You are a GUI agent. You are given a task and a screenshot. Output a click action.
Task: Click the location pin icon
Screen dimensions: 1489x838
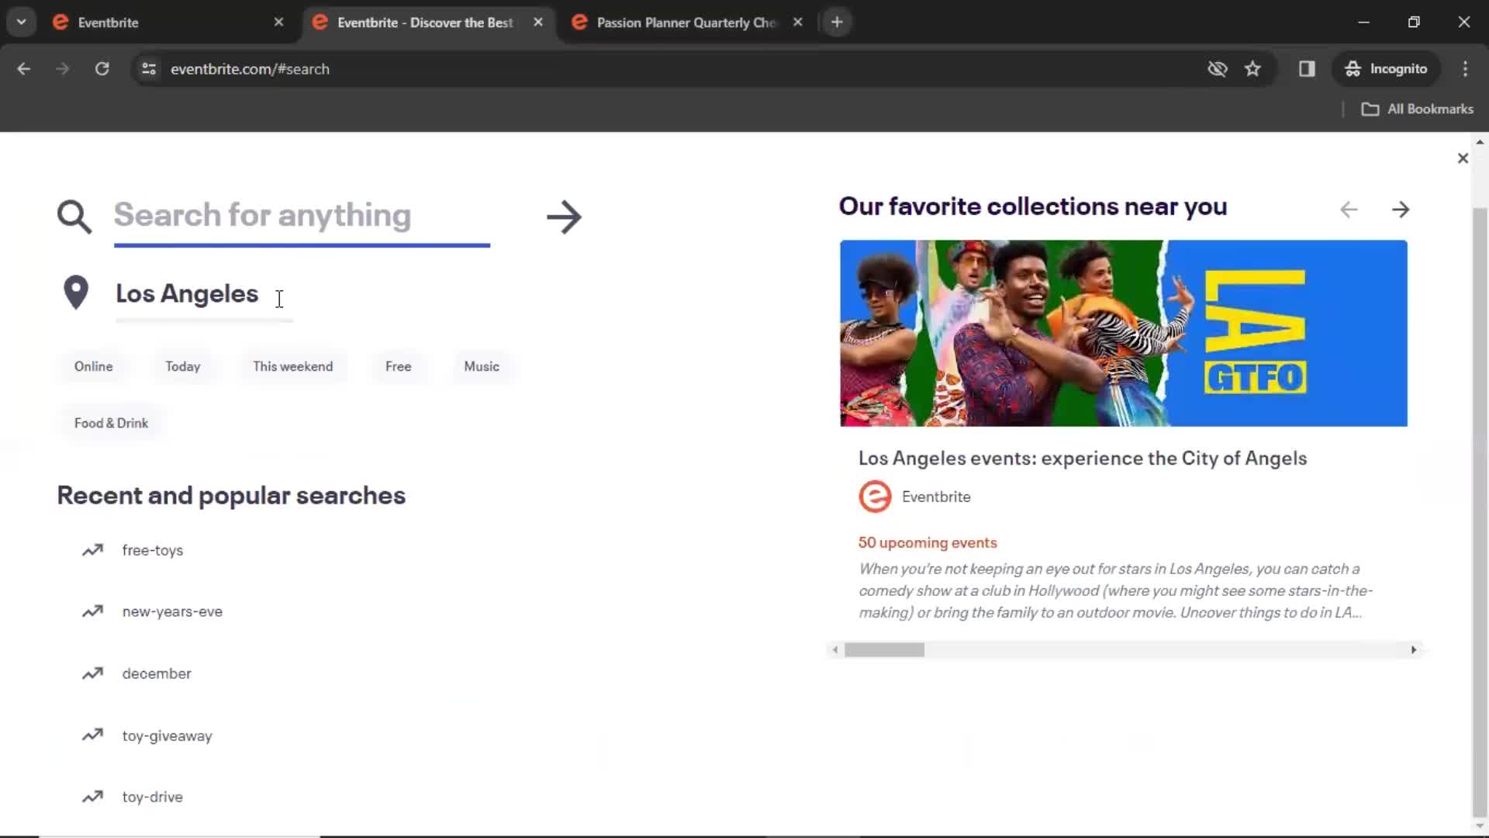pos(76,293)
